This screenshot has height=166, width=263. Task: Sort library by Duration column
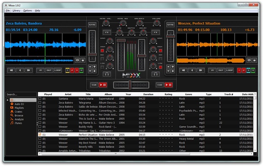click(x=148, y=94)
